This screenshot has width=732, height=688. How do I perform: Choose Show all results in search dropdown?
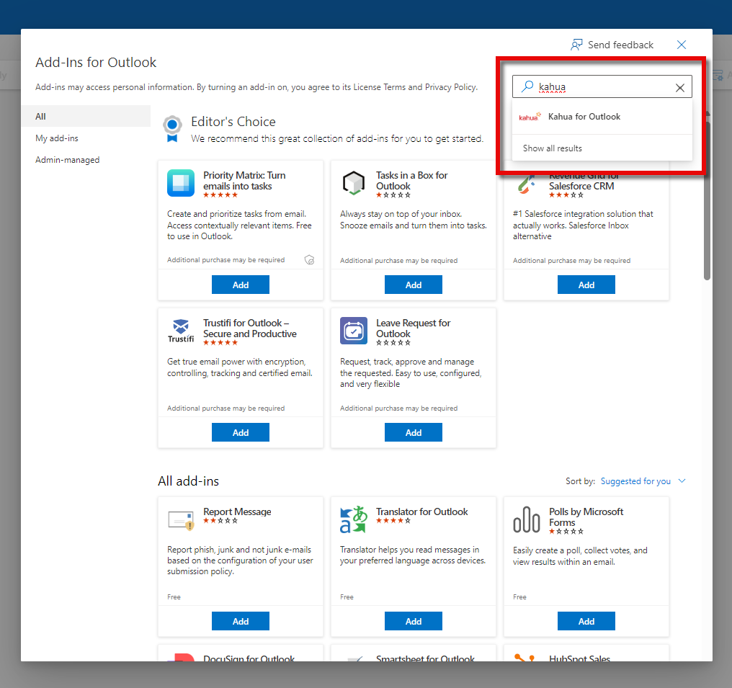point(553,148)
